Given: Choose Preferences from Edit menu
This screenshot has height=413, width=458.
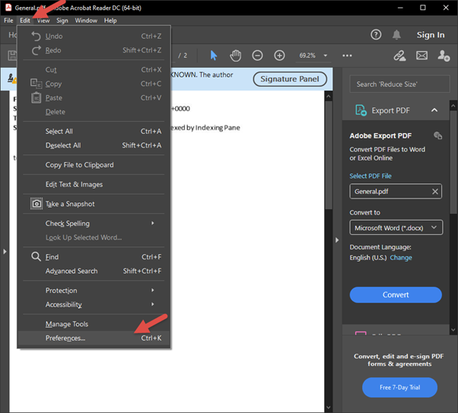Looking at the screenshot, I should tap(94, 338).
